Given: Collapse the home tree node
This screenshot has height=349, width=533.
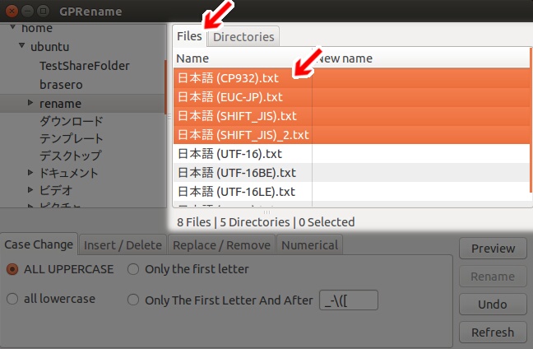Looking at the screenshot, I should pyautogui.click(x=12, y=27).
